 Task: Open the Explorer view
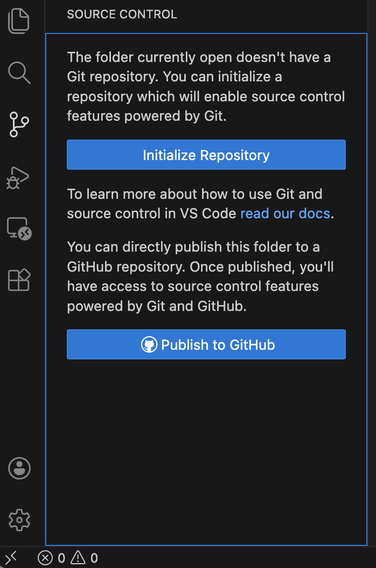point(19,20)
